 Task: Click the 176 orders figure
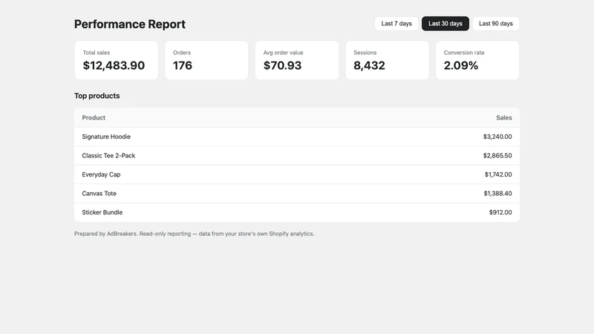(183, 65)
